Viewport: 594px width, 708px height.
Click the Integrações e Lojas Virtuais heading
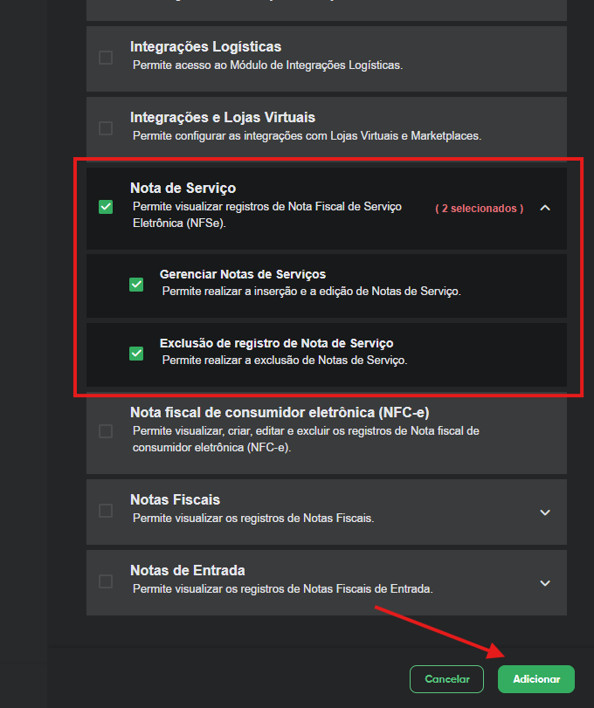pos(222,117)
